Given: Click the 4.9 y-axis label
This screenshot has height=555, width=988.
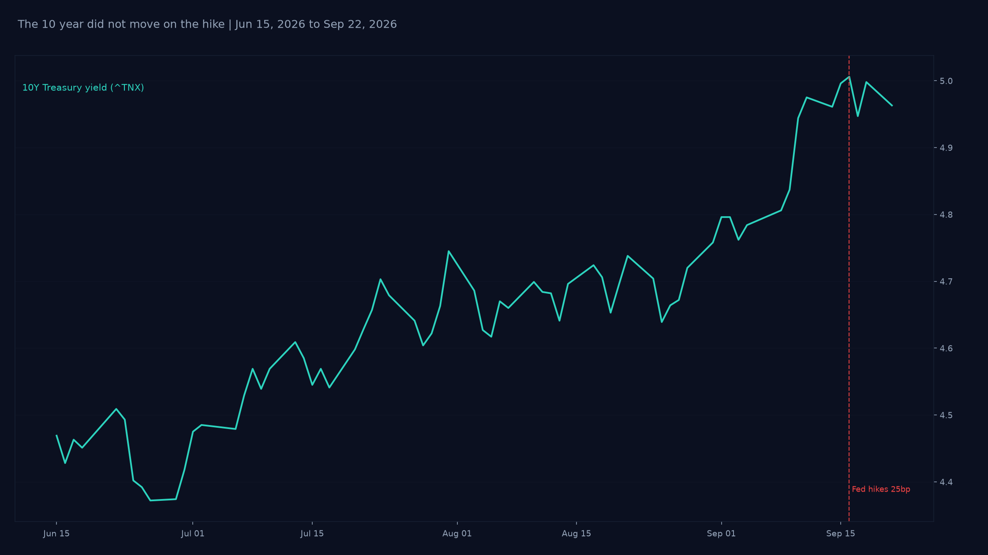Looking at the screenshot, I should point(946,148).
